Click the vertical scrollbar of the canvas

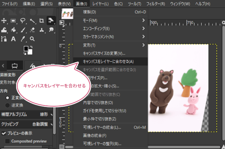pos(223,83)
